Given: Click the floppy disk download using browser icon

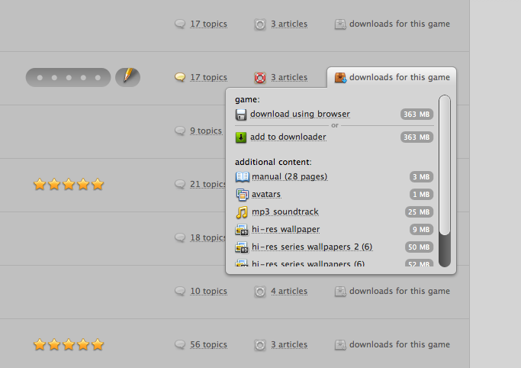Looking at the screenshot, I should click(x=241, y=115).
